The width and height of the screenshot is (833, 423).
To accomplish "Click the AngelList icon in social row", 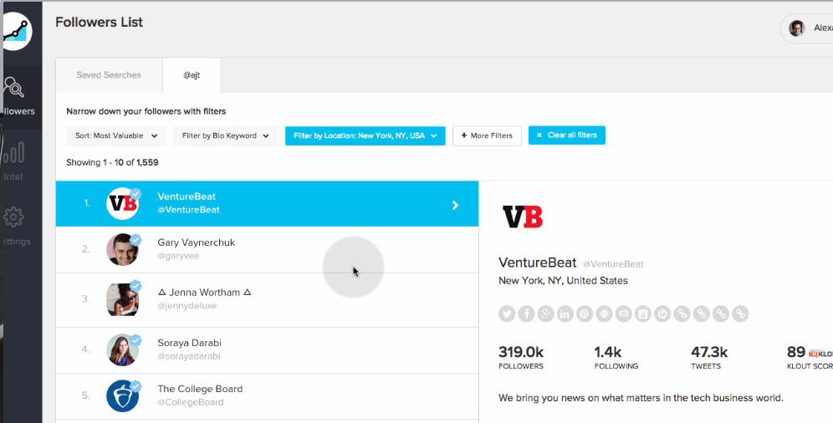I will (643, 313).
